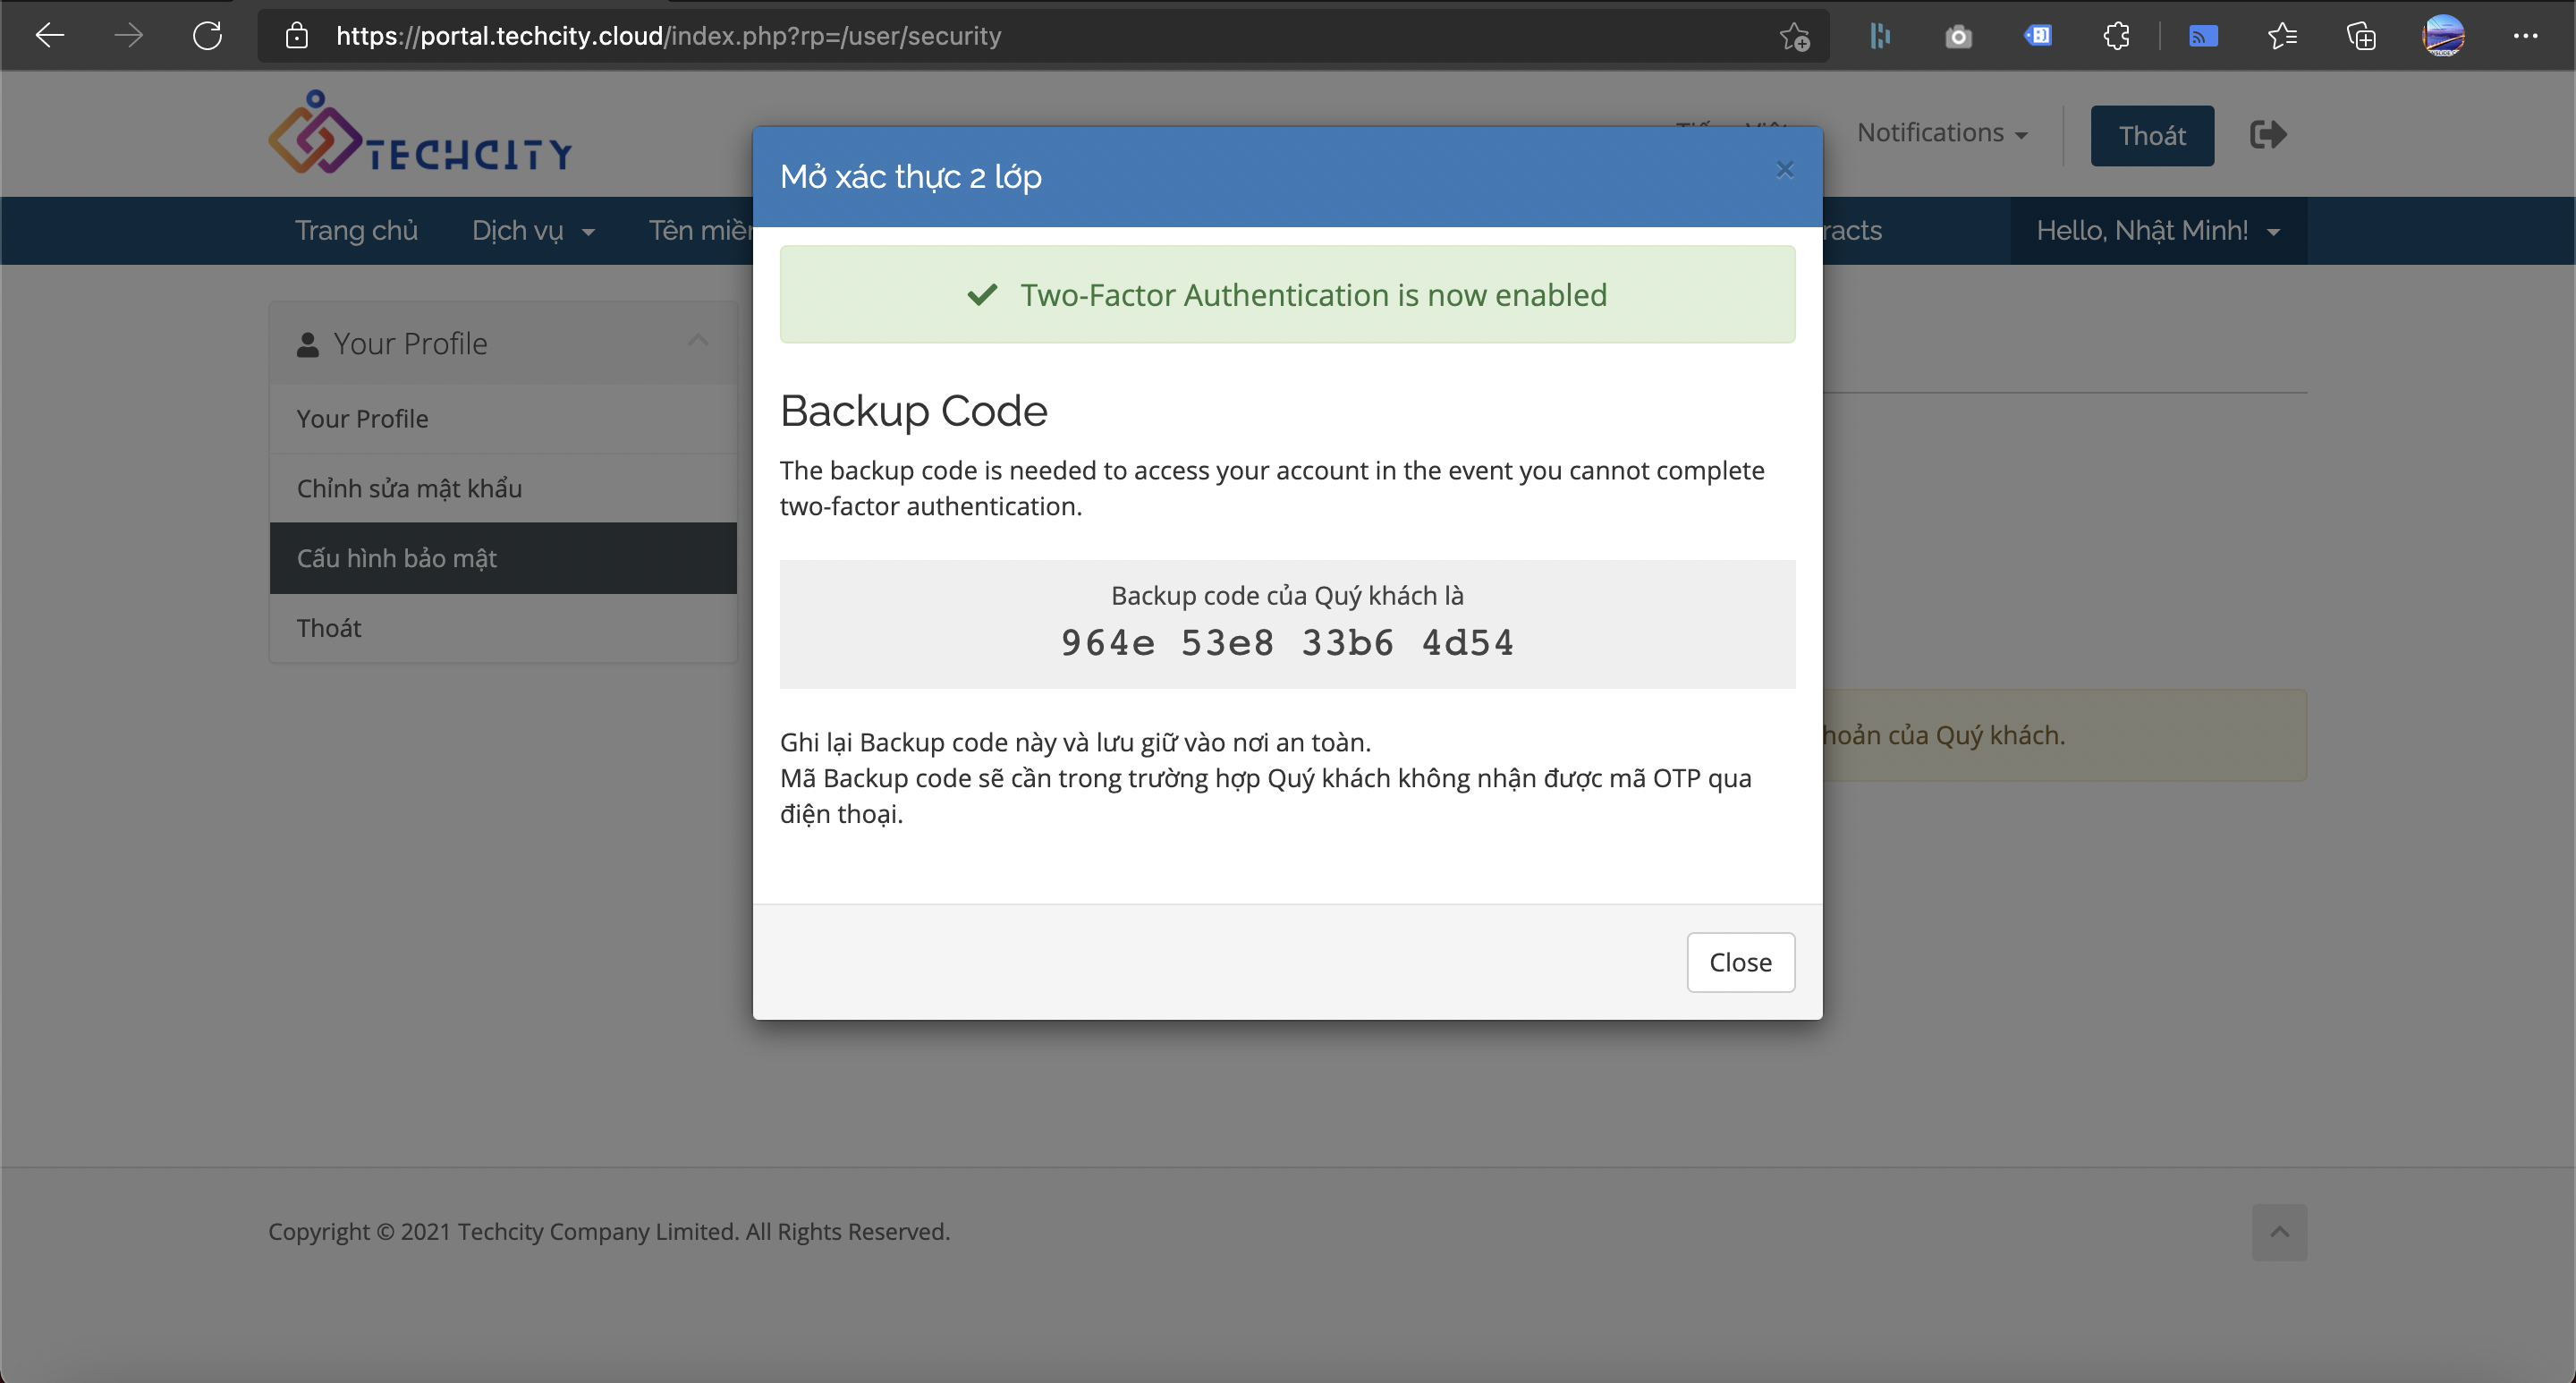Viewport: 2576px width, 1383px height.
Task: Click the Copyright 2021 Techcity footer text
Action: pyautogui.click(x=609, y=1232)
